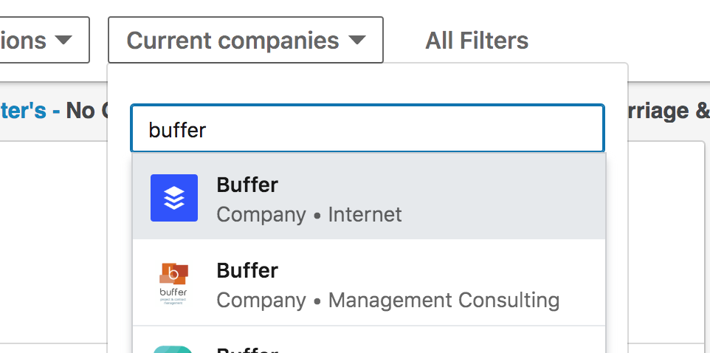Click the bold "No" text beside "ter's"
Screen dimensions: 710x353
tap(80, 111)
